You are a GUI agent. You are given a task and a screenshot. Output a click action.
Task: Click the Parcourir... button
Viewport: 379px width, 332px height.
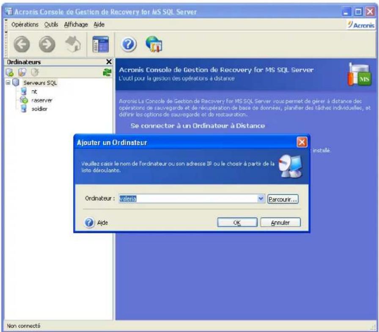pos(283,199)
